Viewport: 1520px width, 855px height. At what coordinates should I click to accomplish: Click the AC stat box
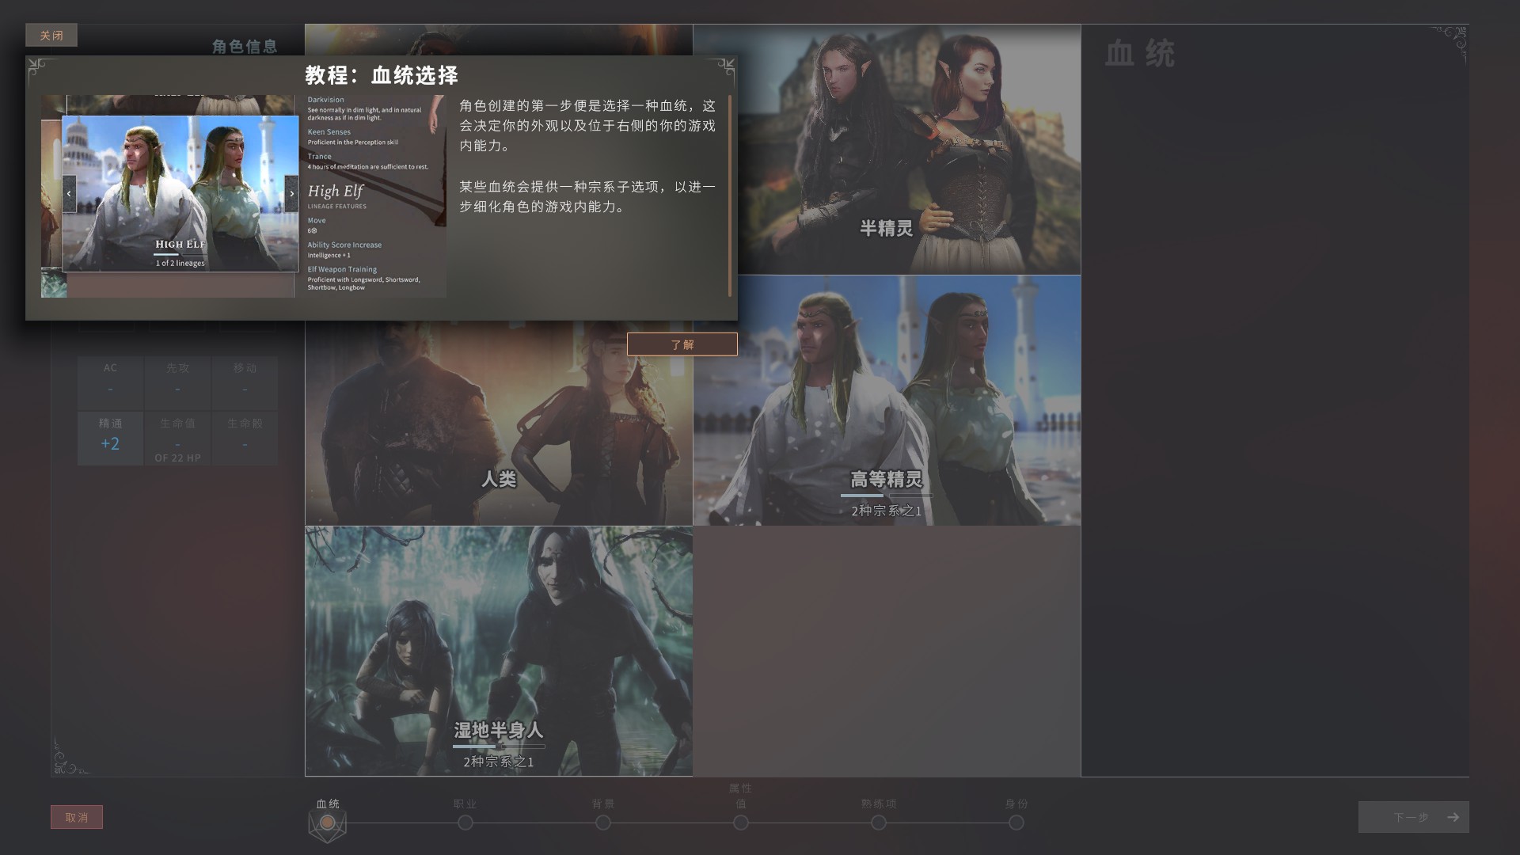[110, 382]
